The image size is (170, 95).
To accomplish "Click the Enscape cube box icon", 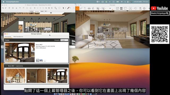I will (x=125, y=8).
